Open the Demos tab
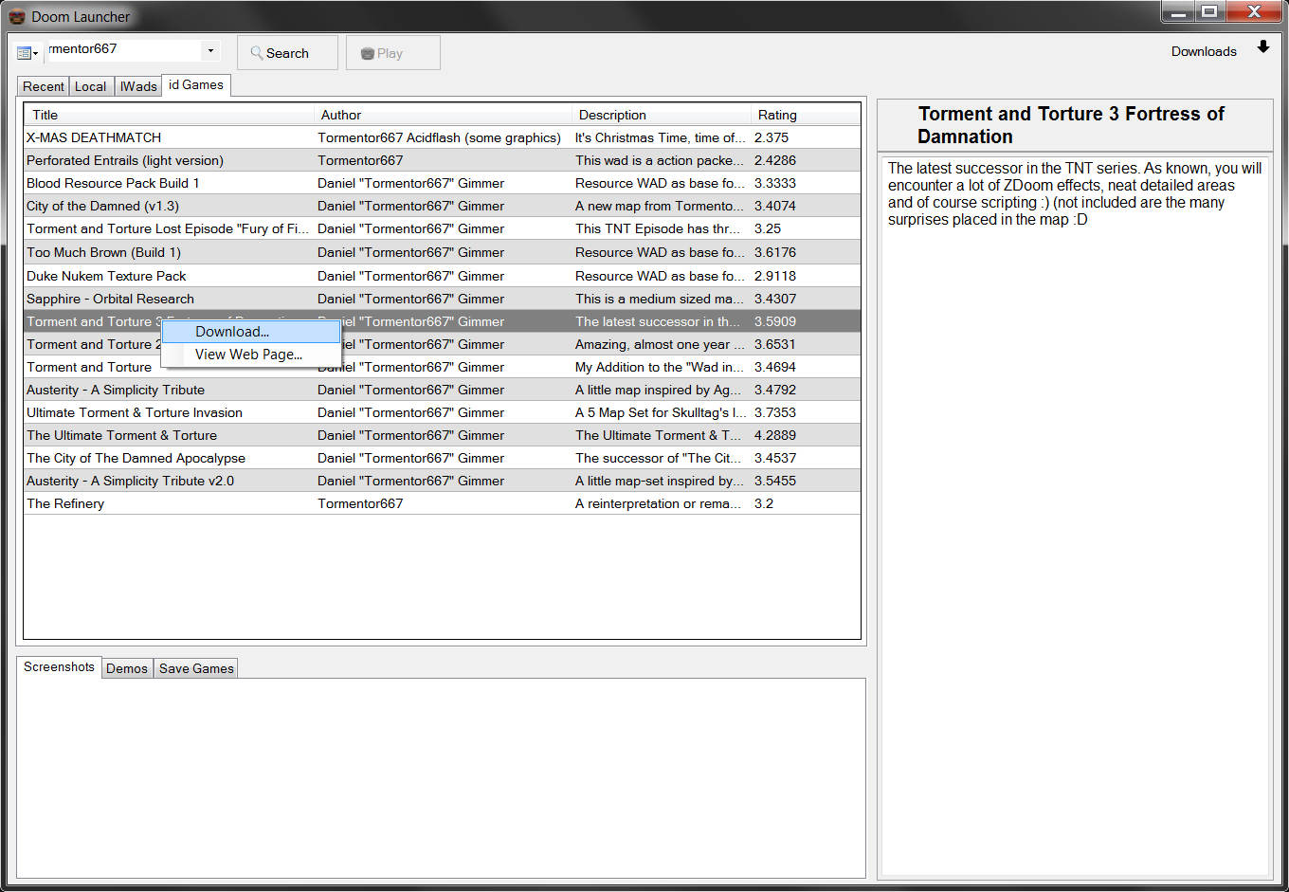Screen dimensions: 1289x892 pos(127,668)
